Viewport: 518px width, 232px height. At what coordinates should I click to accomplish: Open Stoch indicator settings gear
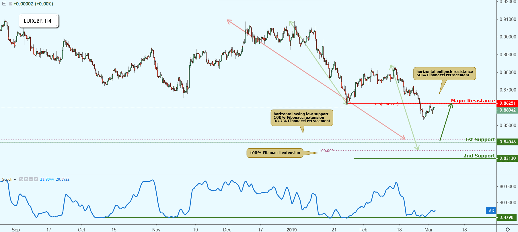point(26,179)
